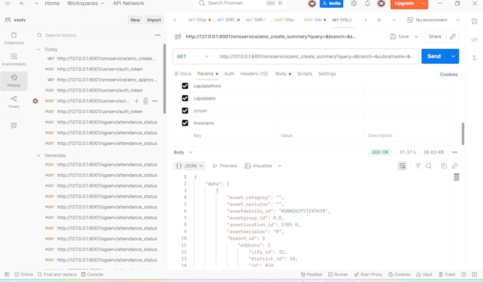483x282 pixels.
Task: Click the params table vertical scrollbar
Action: tap(462, 134)
